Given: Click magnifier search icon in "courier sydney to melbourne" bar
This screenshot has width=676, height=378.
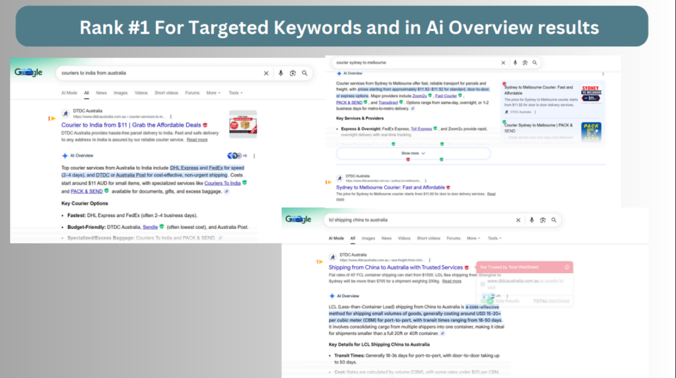Looking at the screenshot, I should (535, 63).
